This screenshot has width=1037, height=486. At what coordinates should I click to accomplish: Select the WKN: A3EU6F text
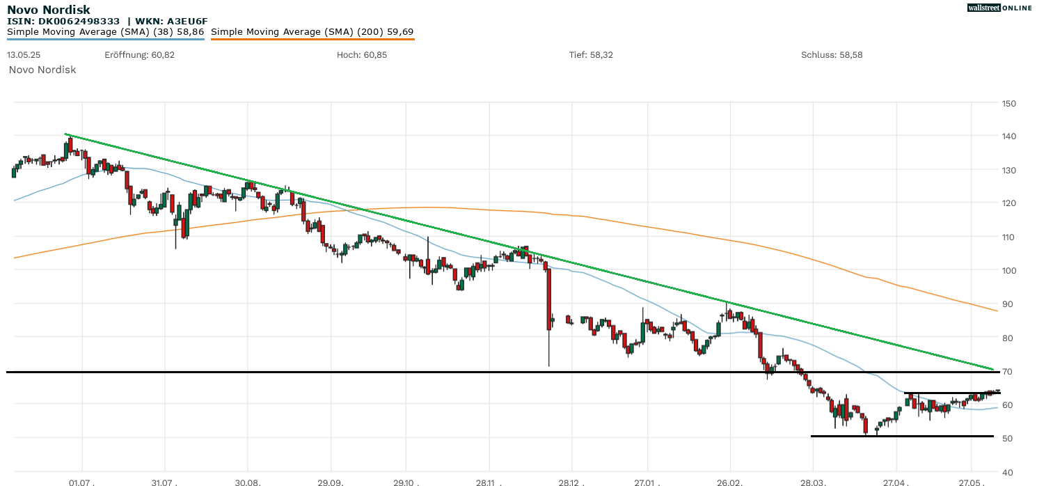[171, 22]
